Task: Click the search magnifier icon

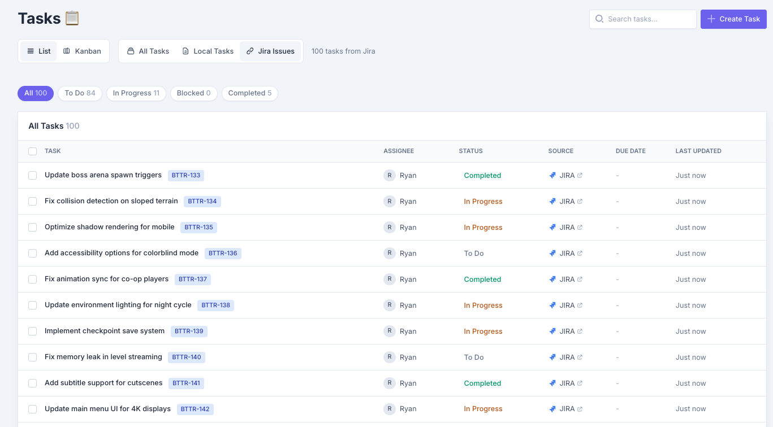Action: pos(599,19)
